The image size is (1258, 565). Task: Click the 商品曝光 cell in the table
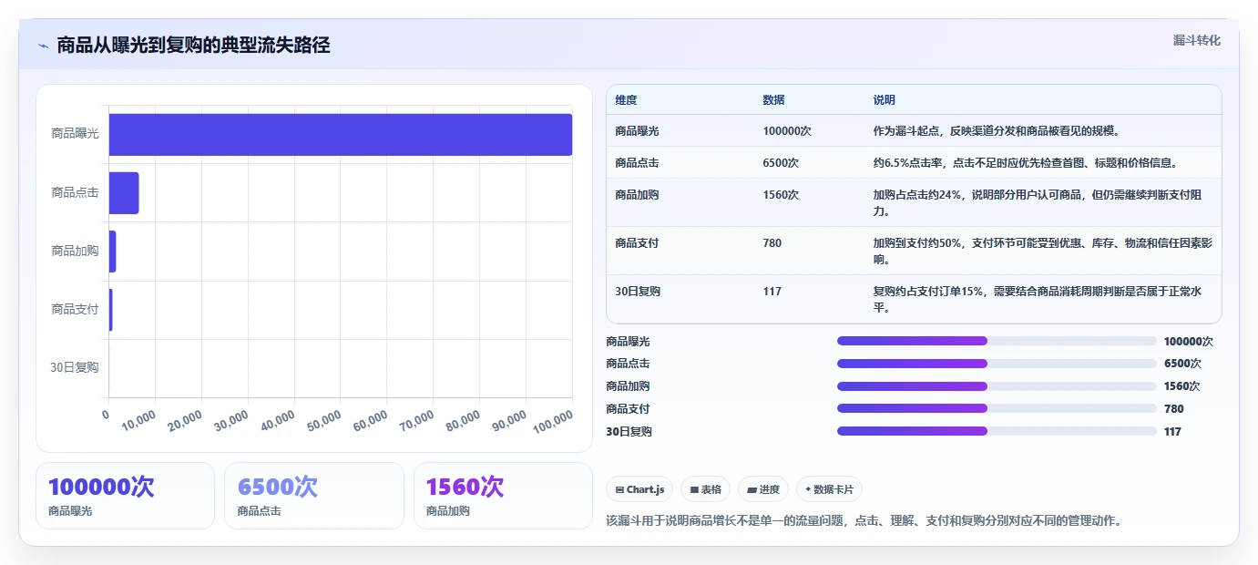pyautogui.click(x=637, y=131)
